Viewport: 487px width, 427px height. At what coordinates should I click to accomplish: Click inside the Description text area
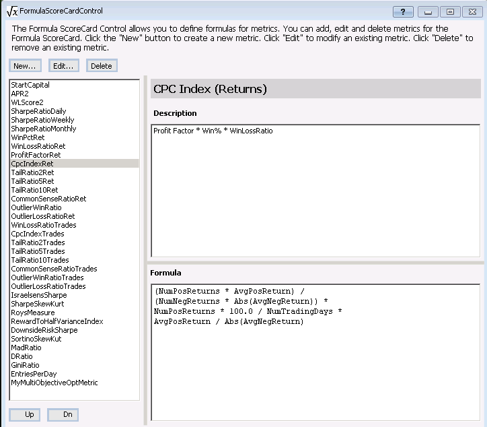click(315, 195)
